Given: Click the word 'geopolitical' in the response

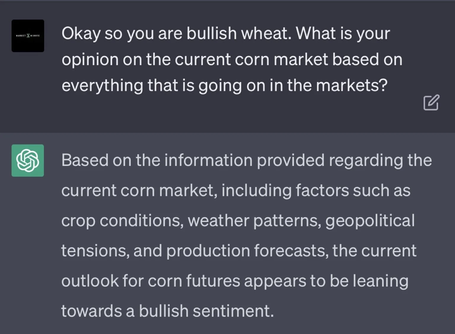Looking at the screenshot, I should [x=370, y=221].
